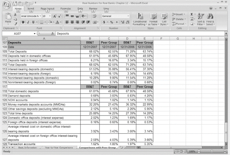
Task: Click zoom out minus button
Action: pyautogui.click(x=199, y=151)
